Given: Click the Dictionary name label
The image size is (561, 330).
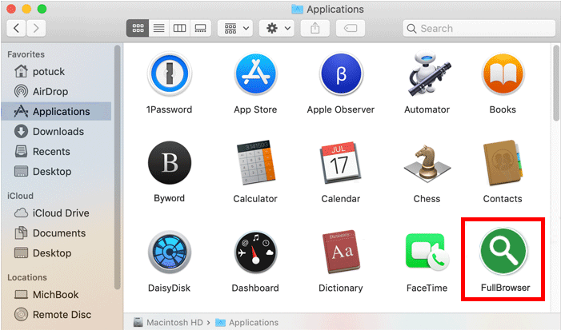Looking at the screenshot, I should [341, 288].
